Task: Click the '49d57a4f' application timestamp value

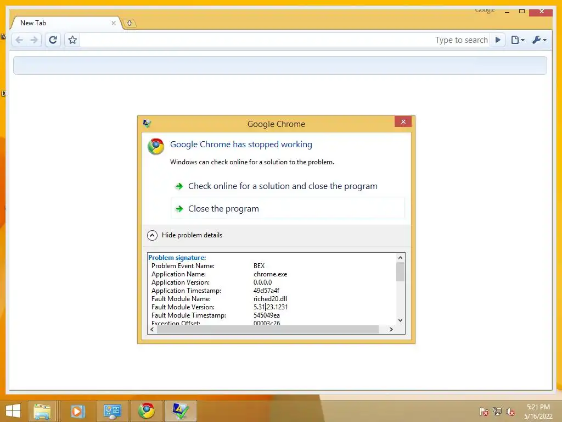Action: [266, 291]
